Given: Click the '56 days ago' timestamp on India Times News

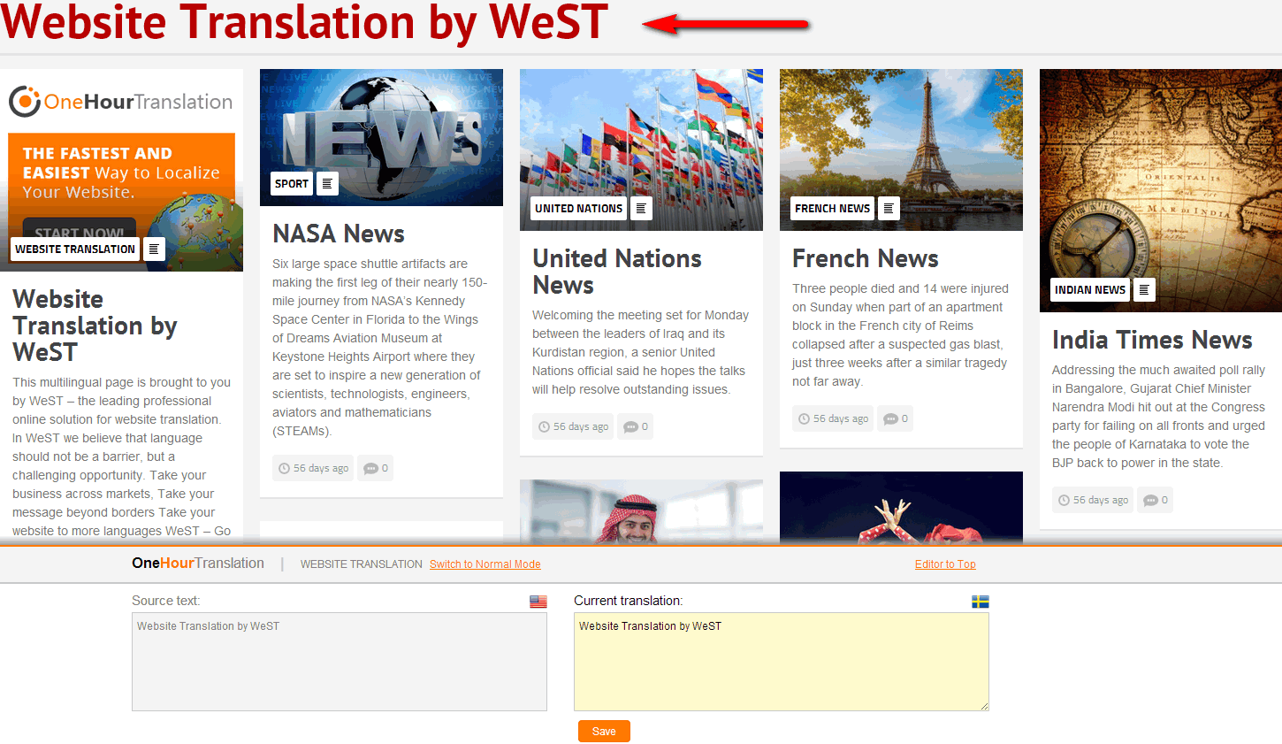Looking at the screenshot, I should pyautogui.click(x=1093, y=500).
